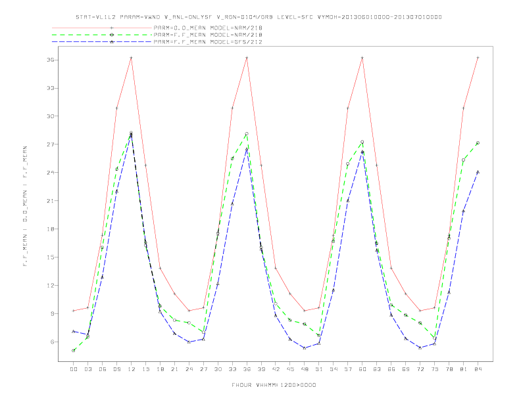
Task: Click the x-axis tick label 48
Action: tap(305, 369)
